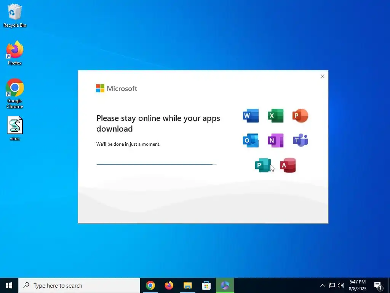Click 'We'll be done in just a moment.' text
This screenshot has height=293, width=390.
click(x=128, y=144)
